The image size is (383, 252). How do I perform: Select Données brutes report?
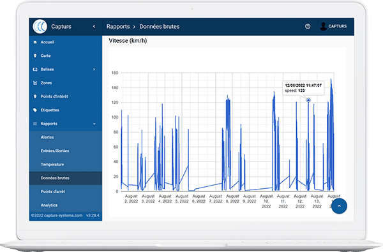coord(66,178)
